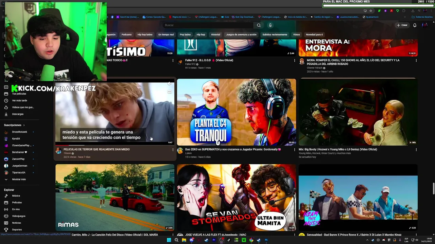Click the En vivo broadcast icon

pyautogui.click(x=6, y=209)
